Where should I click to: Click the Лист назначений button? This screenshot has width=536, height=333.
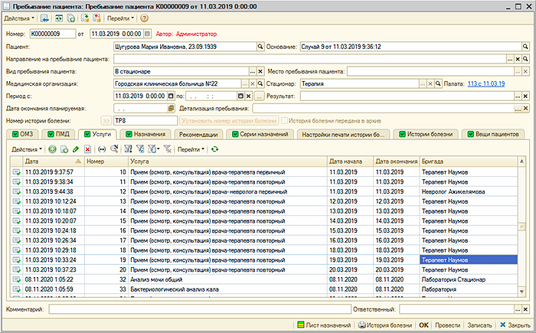click(x=324, y=325)
